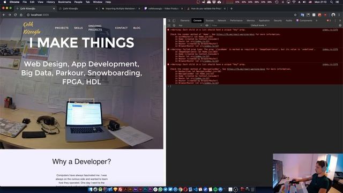343x193 pixels.
Task: Open the Security tab
Action: [x=278, y=20]
